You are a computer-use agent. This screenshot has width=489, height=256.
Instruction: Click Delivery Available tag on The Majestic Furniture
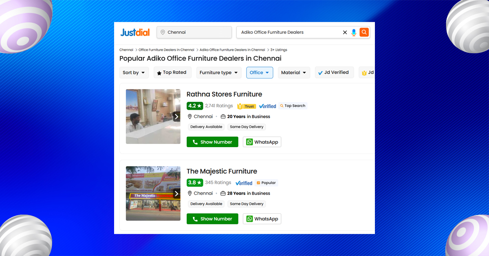click(x=206, y=204)
